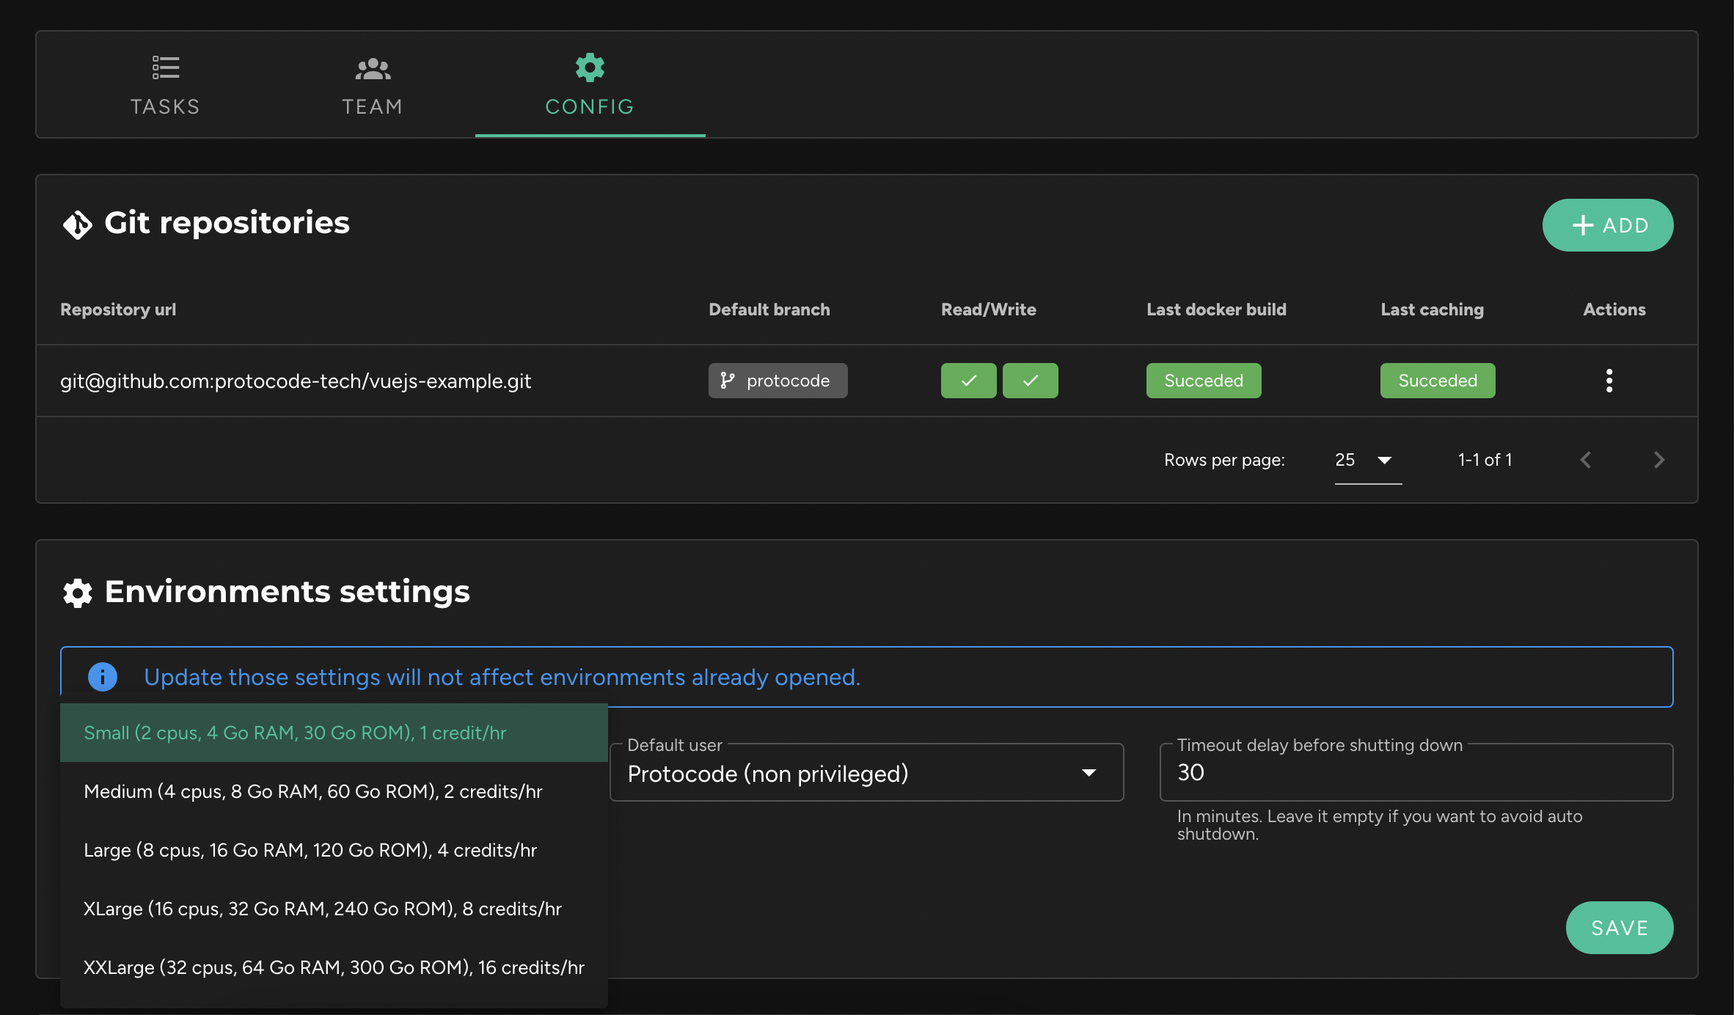Click the Last caching column header
The height and width of the screenshot is (1015, 1734).
[x=1432, y=309]
